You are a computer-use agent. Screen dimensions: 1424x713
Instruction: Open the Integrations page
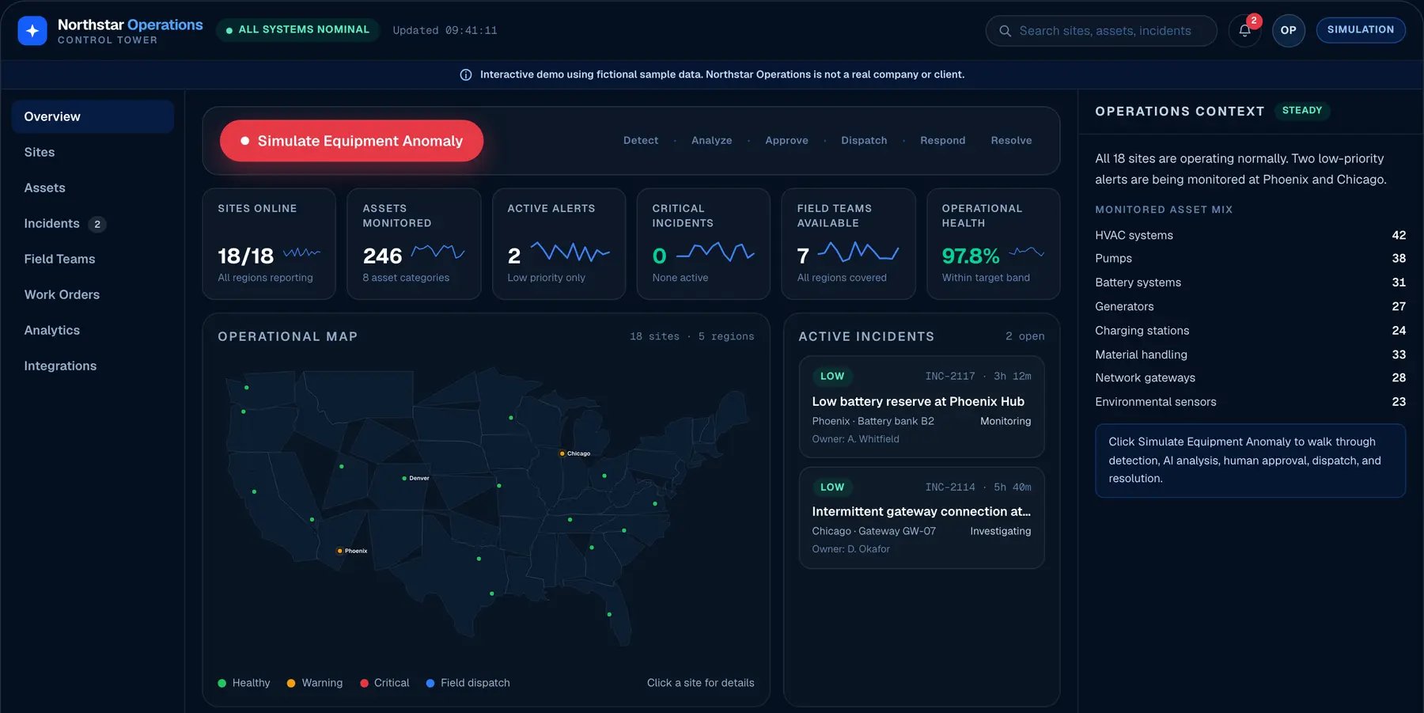click(x=93, y=366)
